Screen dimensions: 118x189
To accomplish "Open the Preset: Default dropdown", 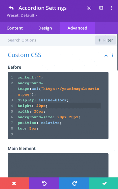I will (22, 15).
